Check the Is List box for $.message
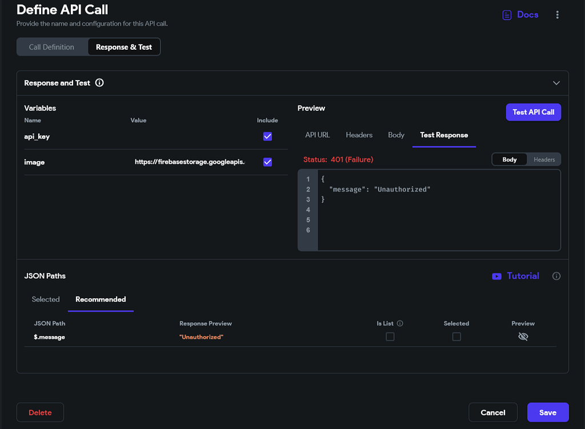Screen dimensions: 585x429 [x=390, y=337]
